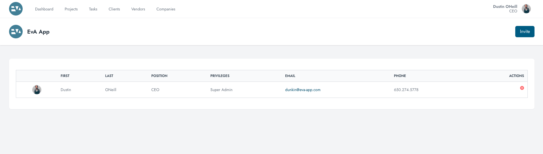This screenshot has height=154, width=543.
Task: Click the EvA App company logo beside the title
Action: click(x=16, y=32)
